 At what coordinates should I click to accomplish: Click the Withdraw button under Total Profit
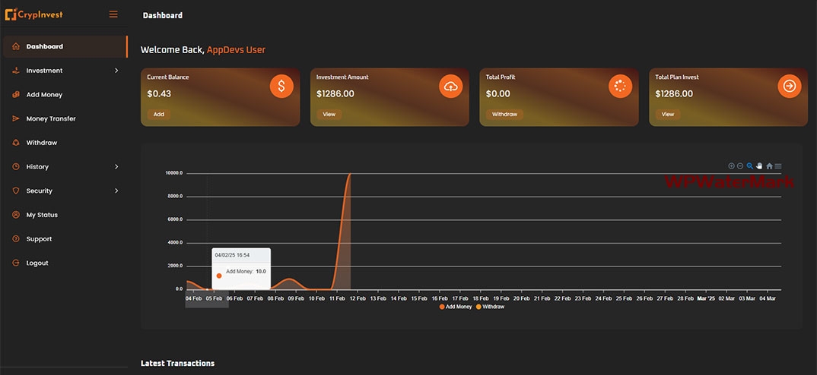(504, 115)
